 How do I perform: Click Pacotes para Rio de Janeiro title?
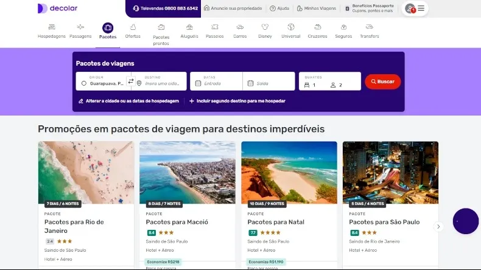[x=74, y=226]
